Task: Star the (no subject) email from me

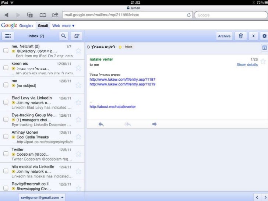Action: [x=78, y=85]
